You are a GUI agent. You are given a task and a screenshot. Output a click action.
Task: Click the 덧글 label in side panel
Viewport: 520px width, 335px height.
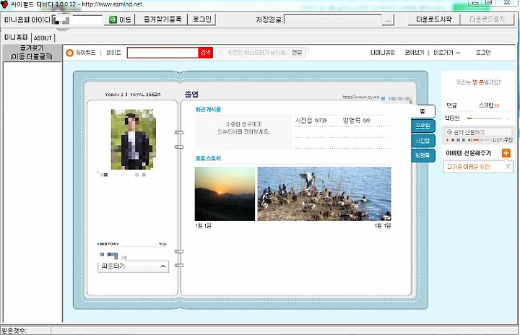tap(451, 105)
